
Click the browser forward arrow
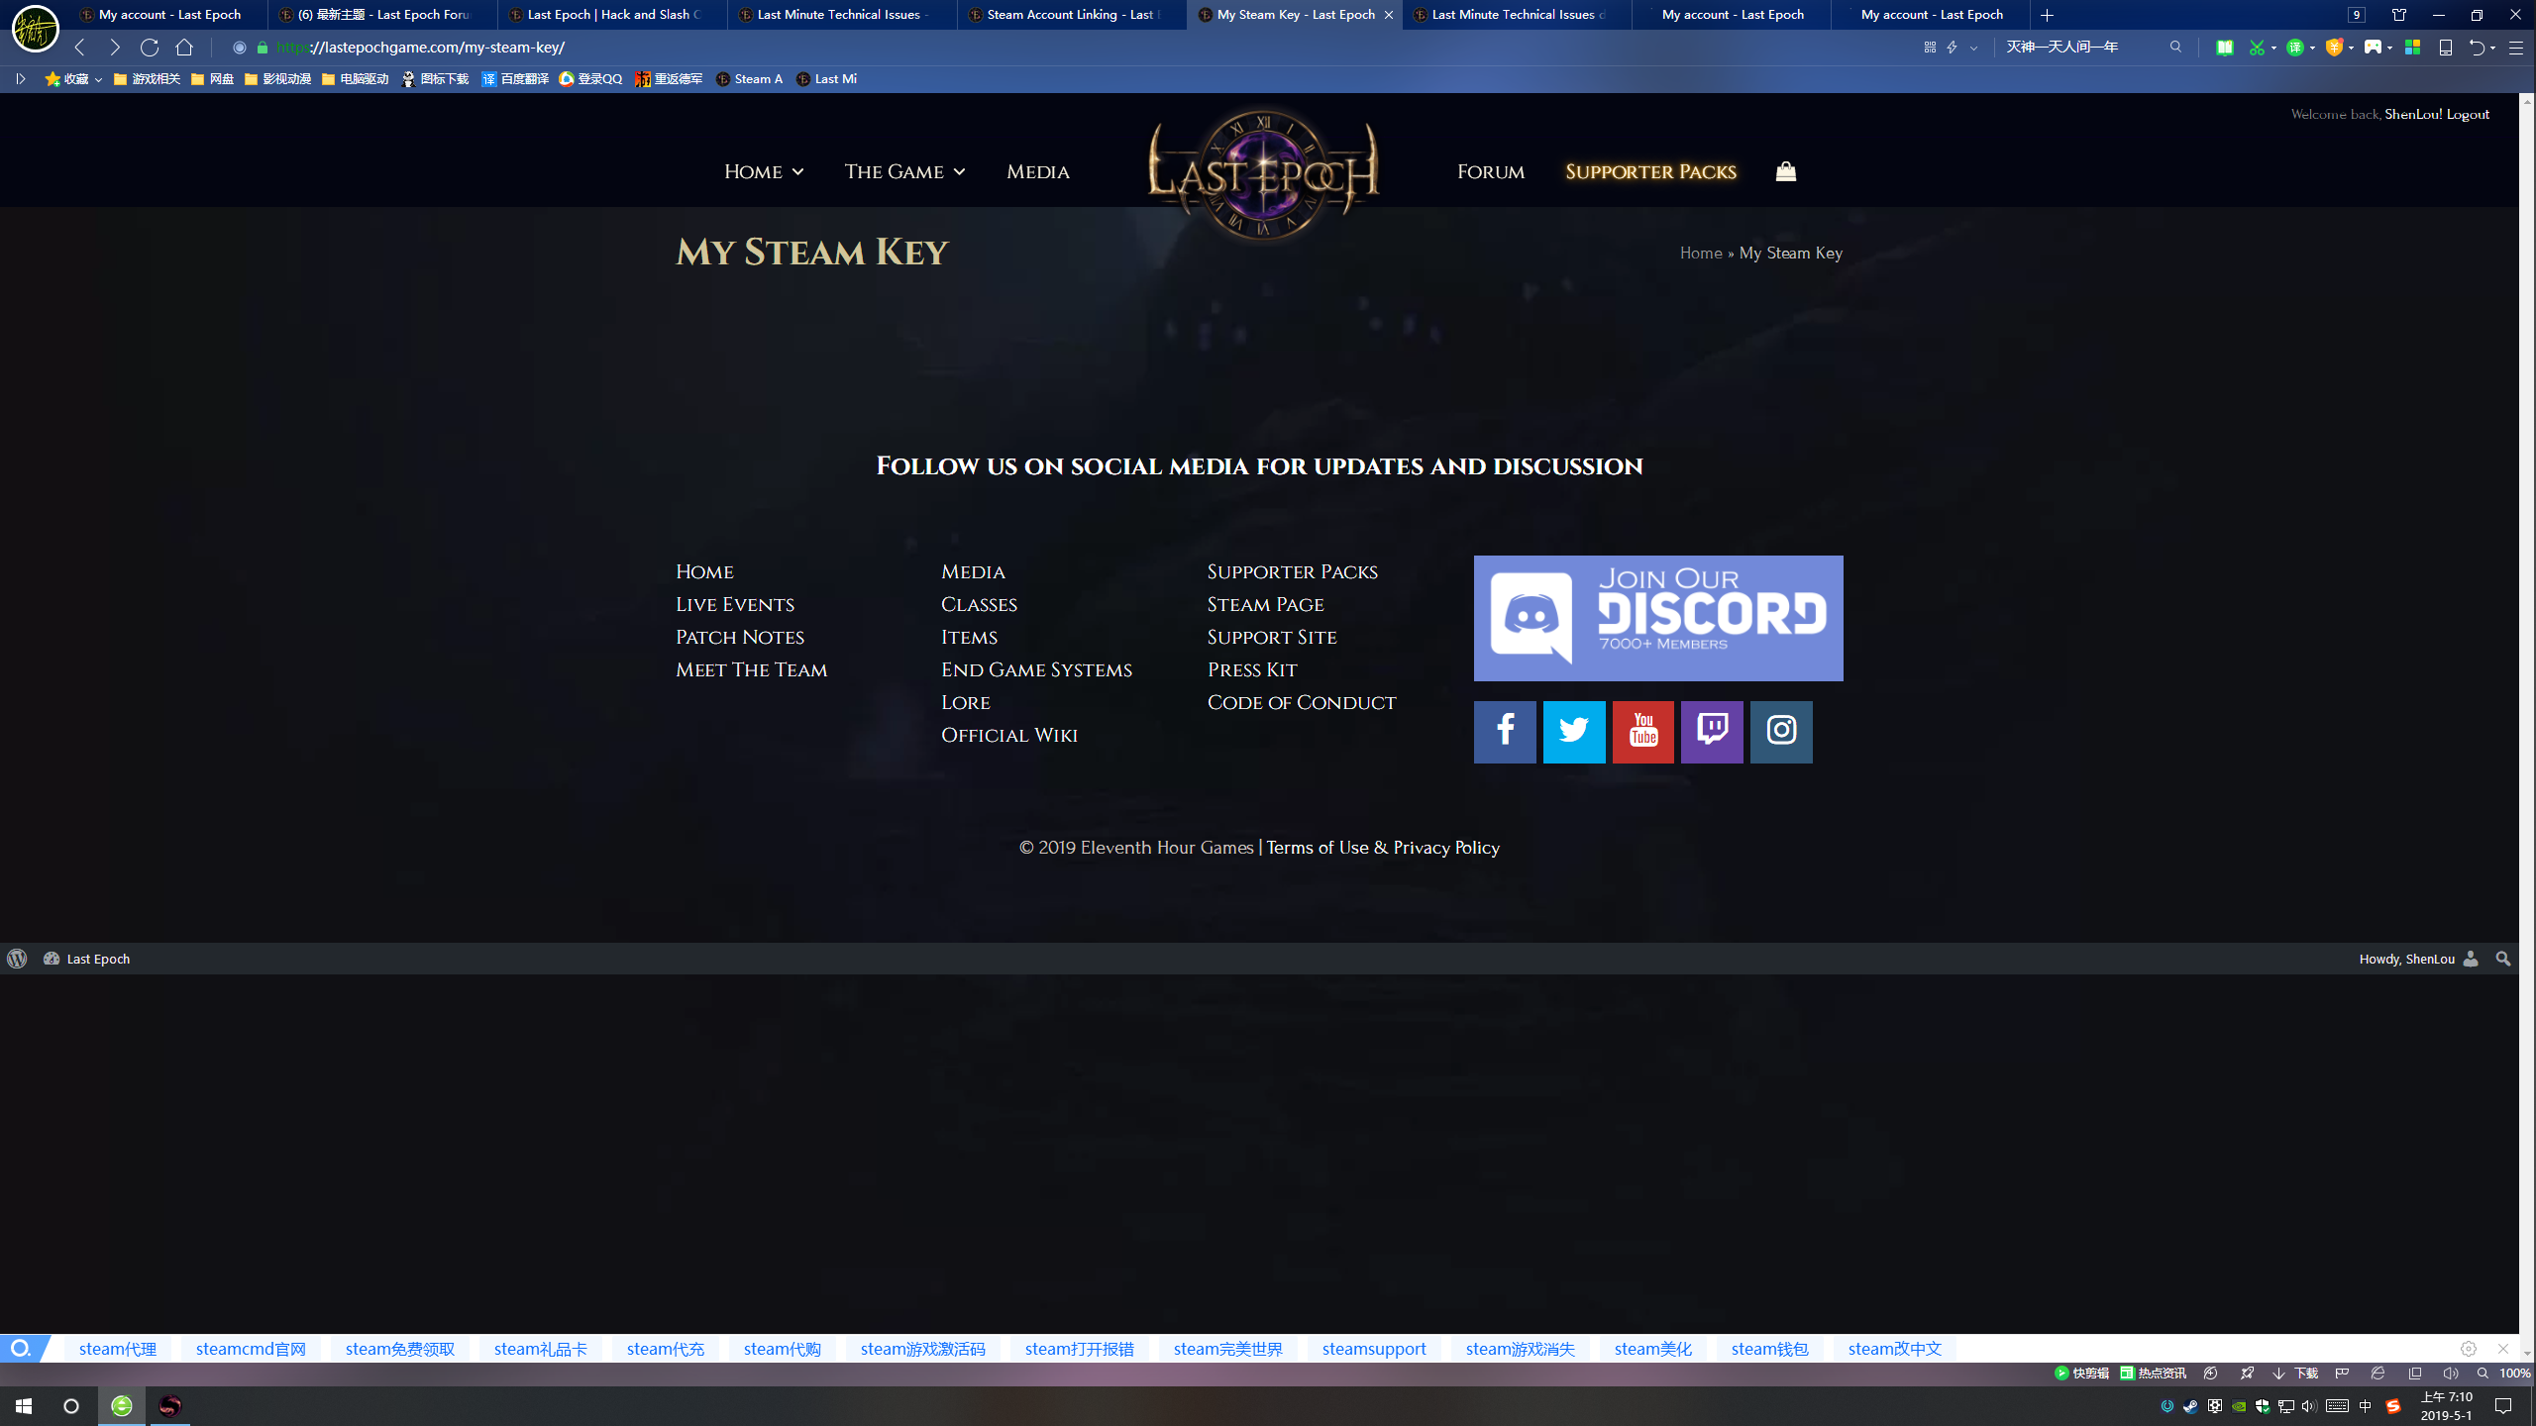point(115,47)
